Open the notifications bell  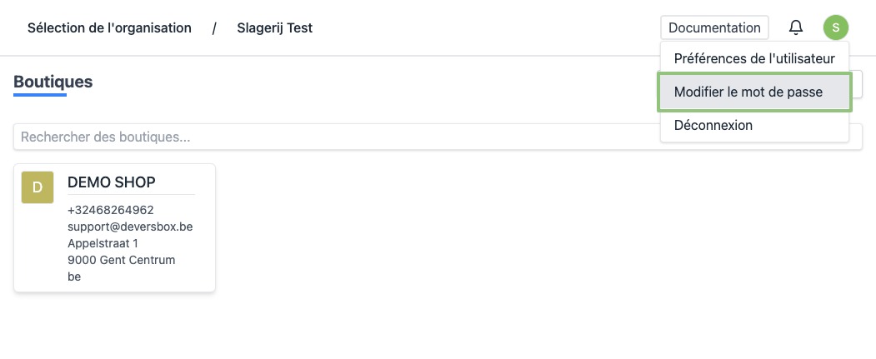pyautogui.click(x=796, y=27)
